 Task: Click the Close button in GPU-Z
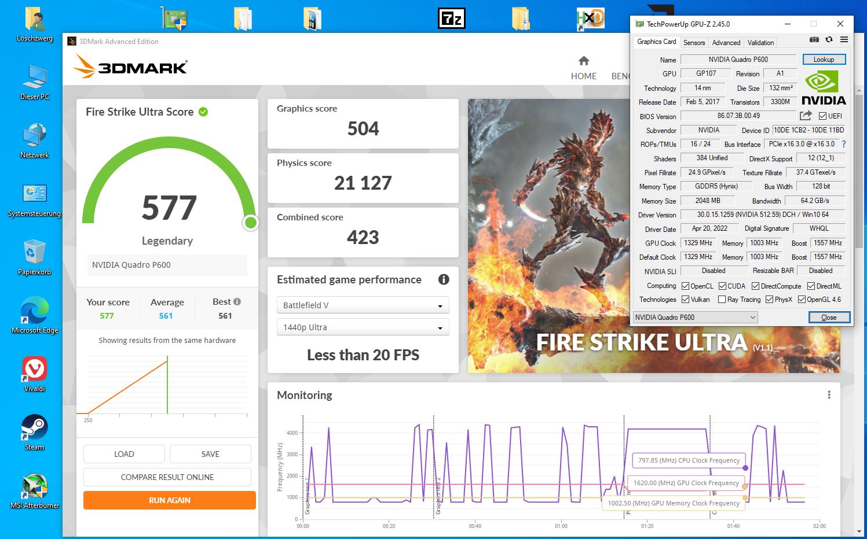pyautogui.click(x=829, y=317)
